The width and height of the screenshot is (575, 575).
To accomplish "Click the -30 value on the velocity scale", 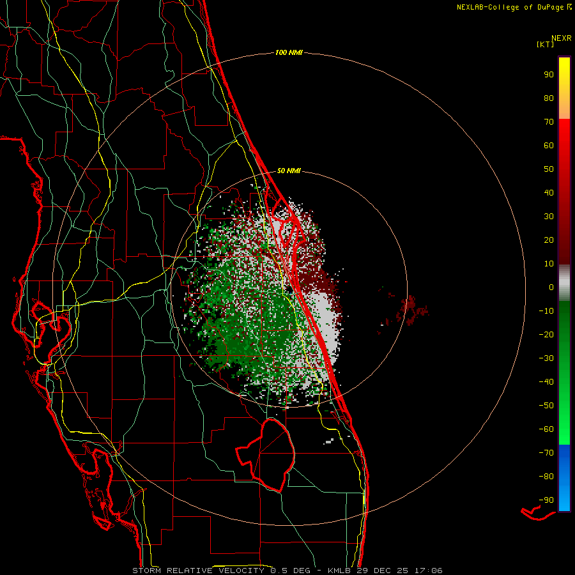I will (546, 358).
